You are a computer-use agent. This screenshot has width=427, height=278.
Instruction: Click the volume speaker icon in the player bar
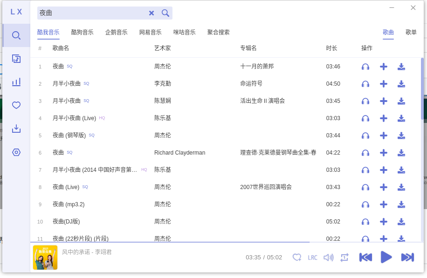click(329, 258)
